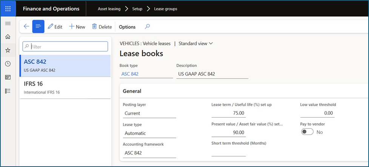The width and height of the screenshot is (369, 167).
Task: Open the app launcher waffle icon
Action: (8, 9)
